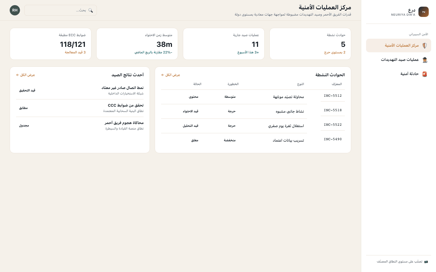
Task: Select the حوادث نشطة stat card showing 5
Action: point(310,44)
